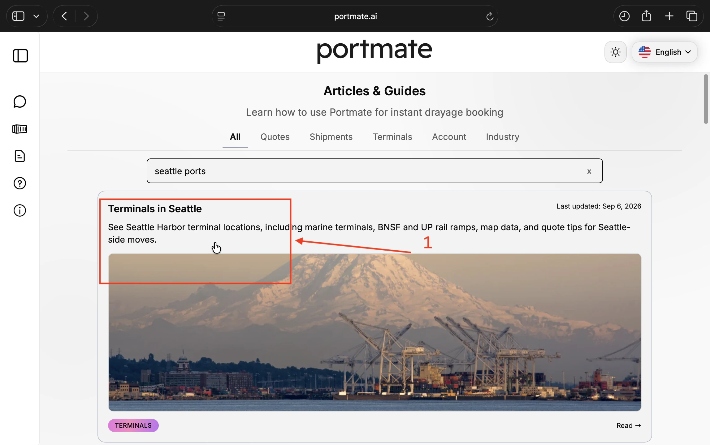
Task: Click the Seattle harbor article image
Action: pyautogui.click(x=374, y=332)
